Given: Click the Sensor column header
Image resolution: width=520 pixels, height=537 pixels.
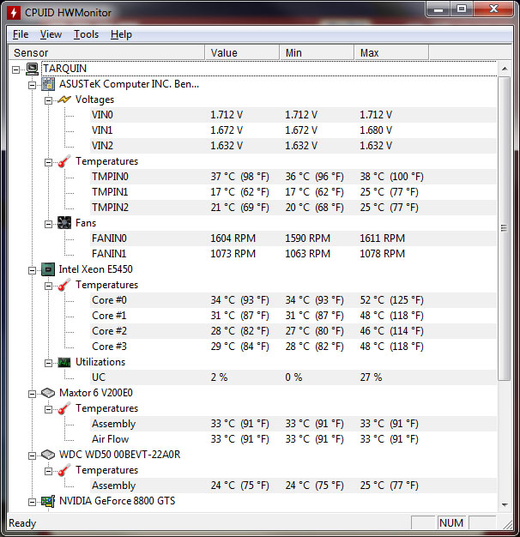Looking at the screenshot, I should click(x=106, y=52).
